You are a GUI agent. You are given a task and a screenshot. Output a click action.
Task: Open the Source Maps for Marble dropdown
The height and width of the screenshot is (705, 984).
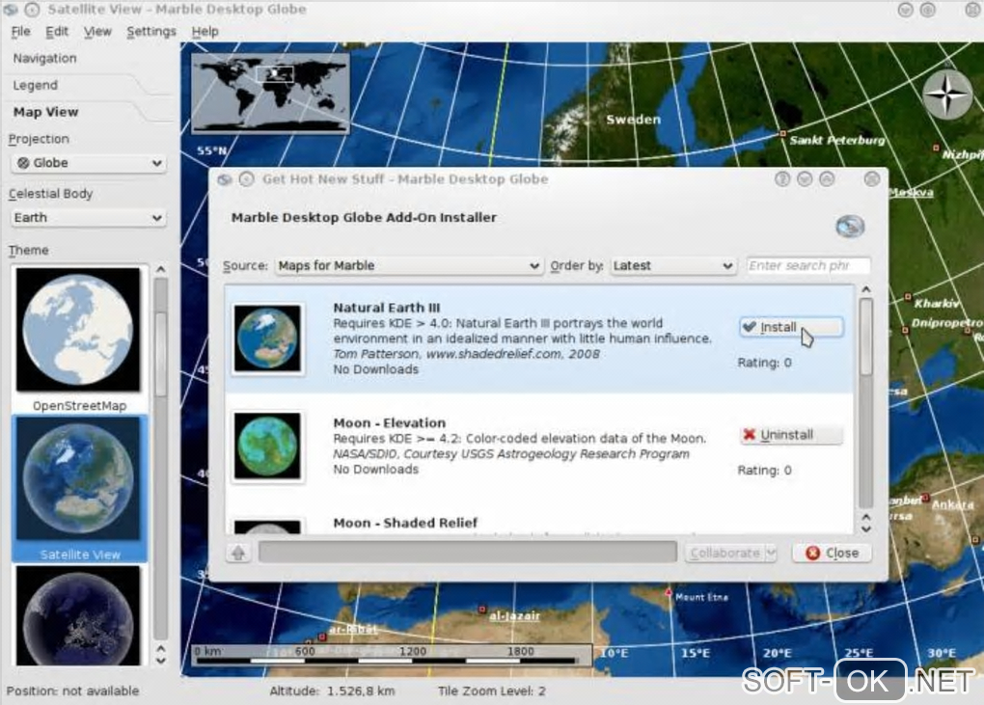[409, 266]
